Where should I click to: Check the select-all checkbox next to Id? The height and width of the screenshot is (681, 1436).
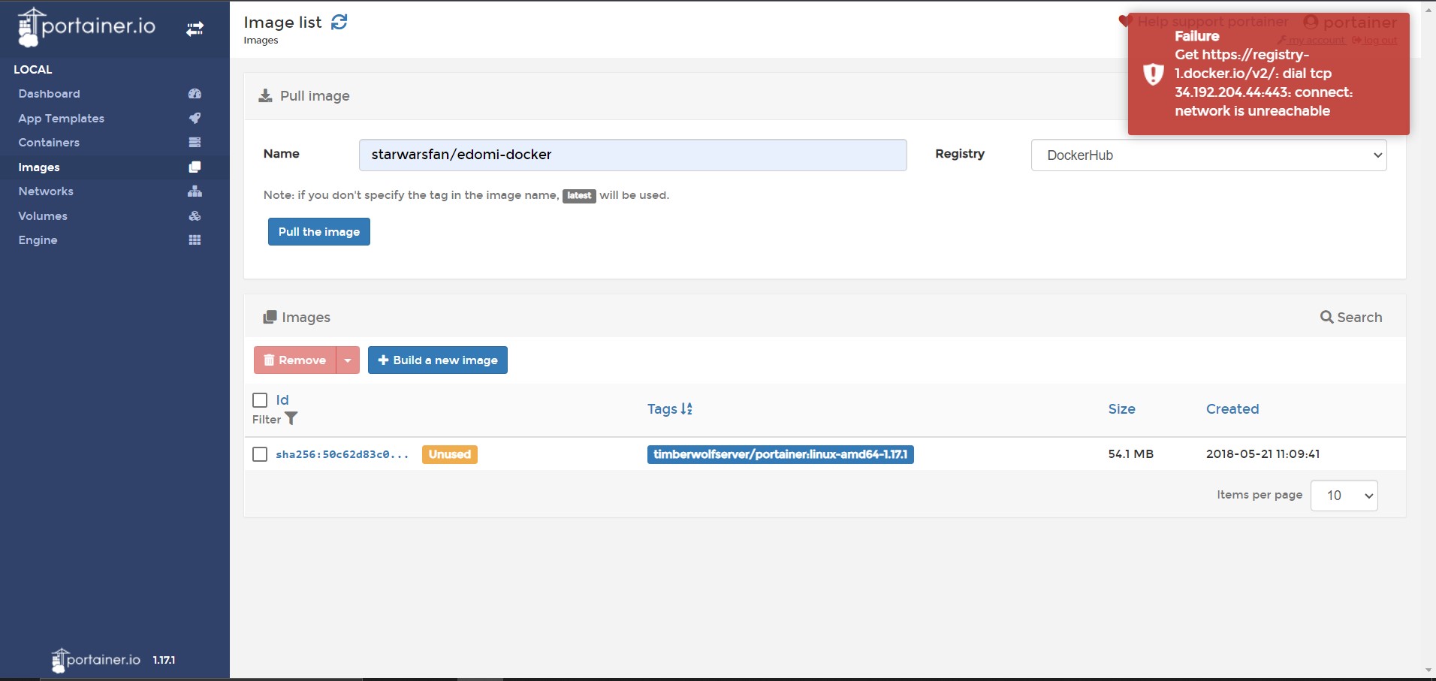tap(260, 400)
